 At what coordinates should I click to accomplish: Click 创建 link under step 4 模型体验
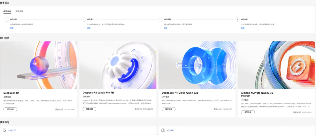[243, 28]
